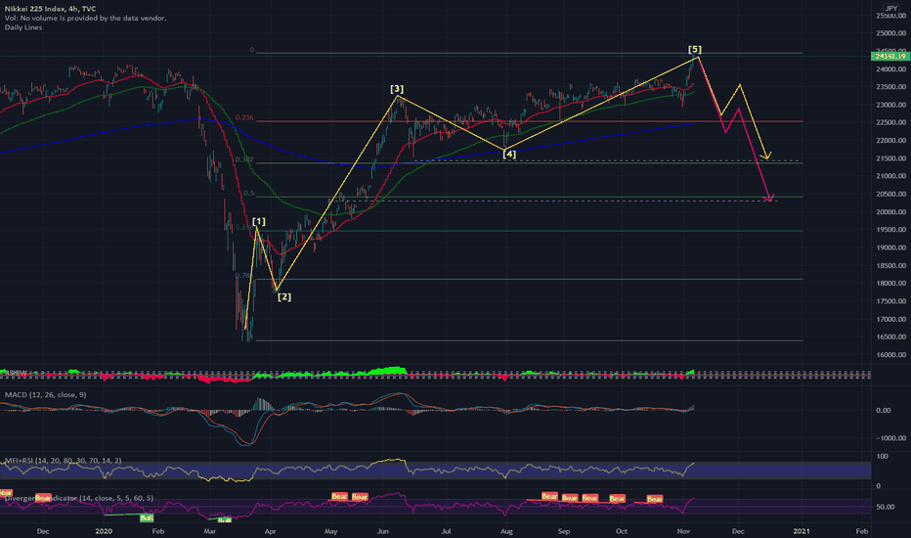The width and height of the screenshot is (911, 538).
Task: Click the 50.00 Divergence axis value
Action: pos(885,507)
